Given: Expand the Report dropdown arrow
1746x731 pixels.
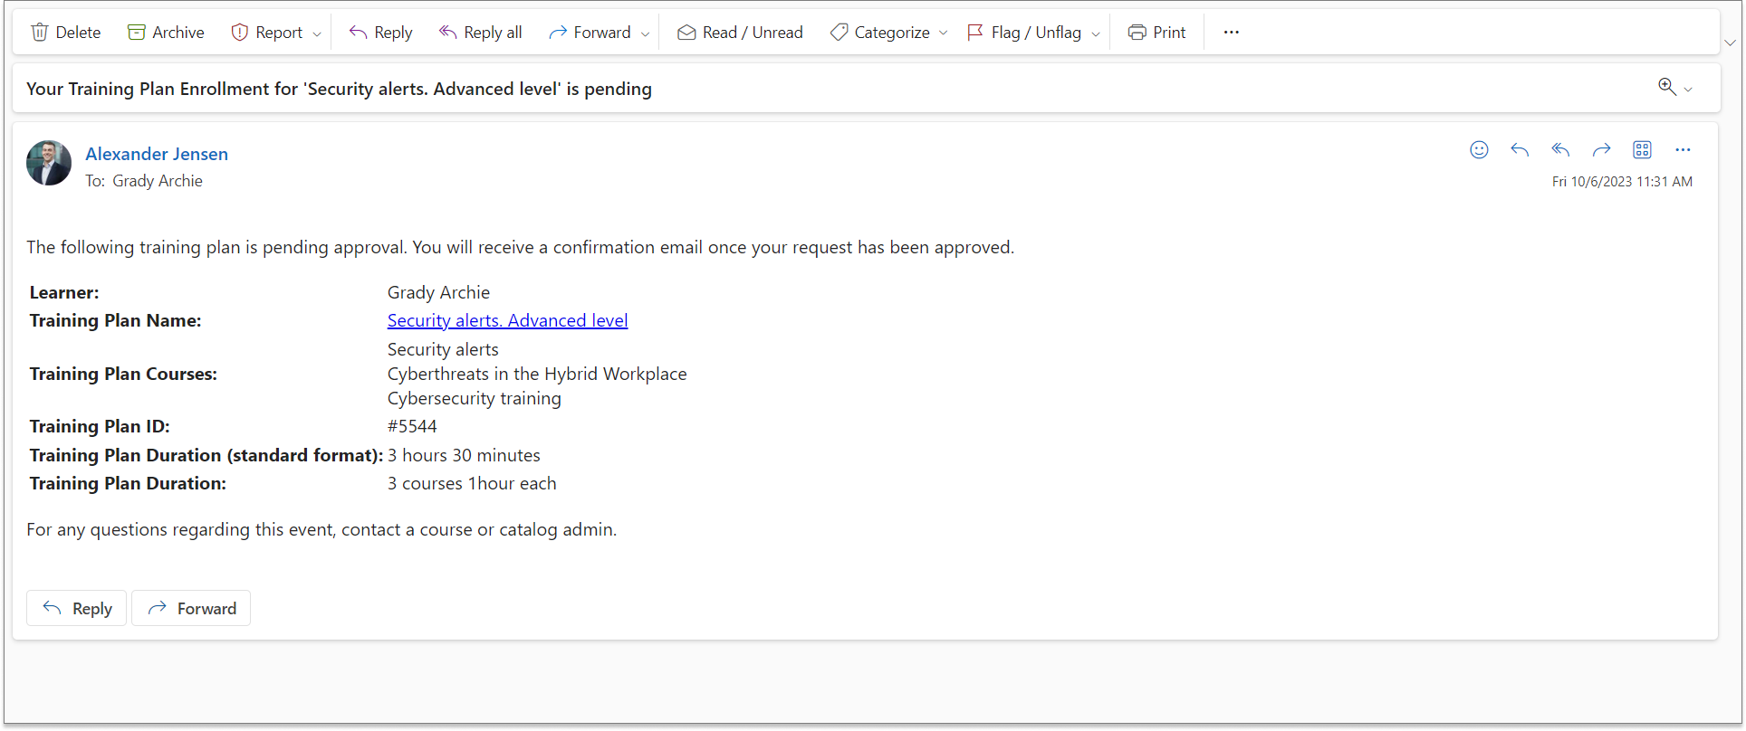Looking at the screenshot, I should pyautogui.click(x=317, y=33).
